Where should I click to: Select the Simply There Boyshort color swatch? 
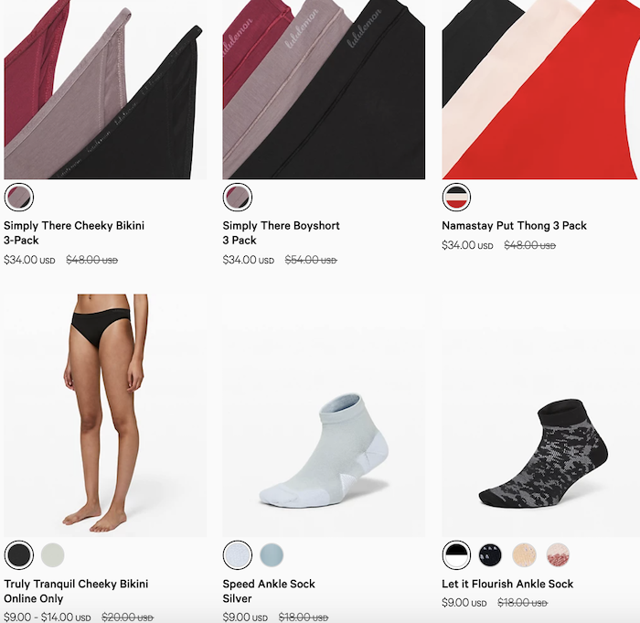click(x=238, y=198)
